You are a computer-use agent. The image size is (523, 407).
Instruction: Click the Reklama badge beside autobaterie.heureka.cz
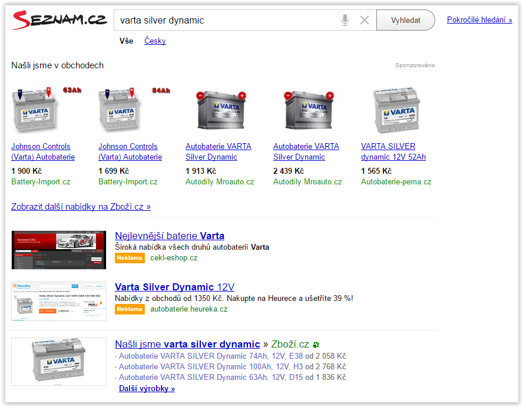(x=130, y=309)
